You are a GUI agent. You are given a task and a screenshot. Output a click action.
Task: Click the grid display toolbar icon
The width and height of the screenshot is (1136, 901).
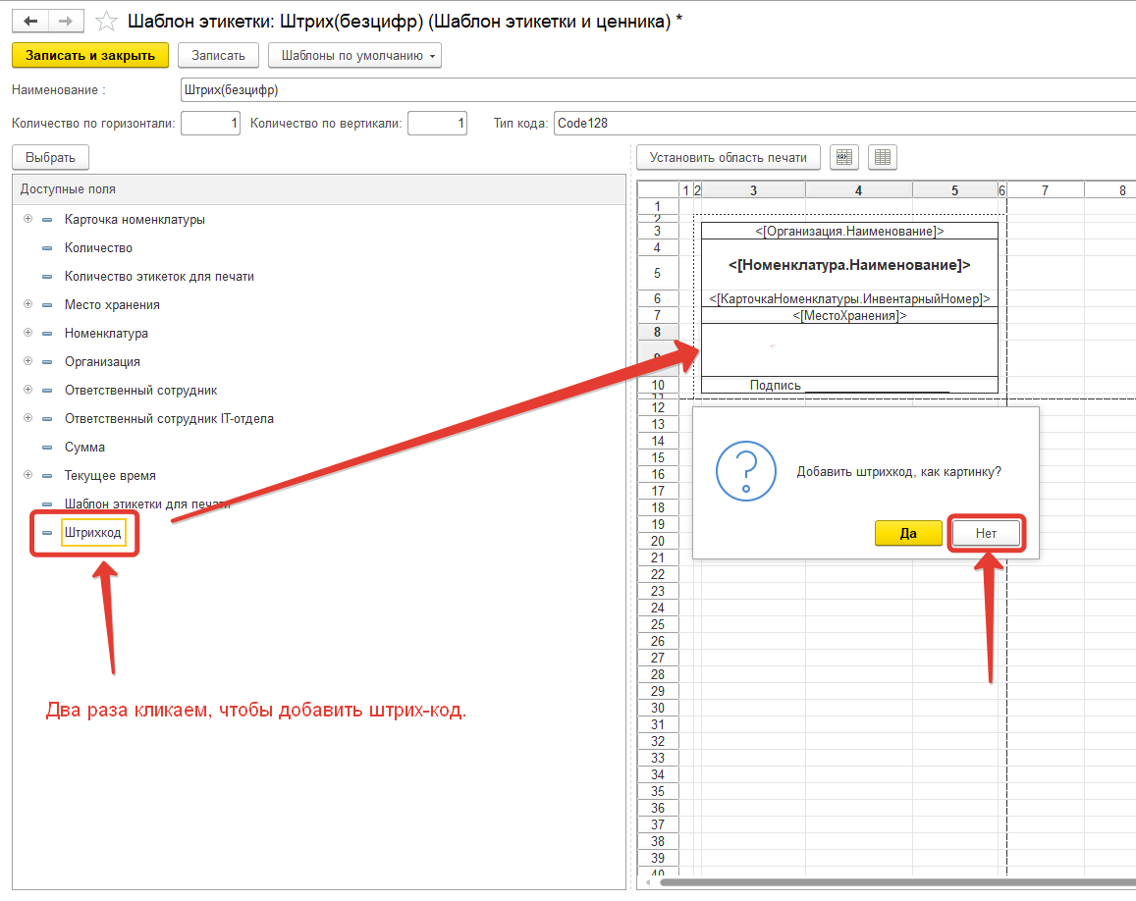tap(882, 157)
